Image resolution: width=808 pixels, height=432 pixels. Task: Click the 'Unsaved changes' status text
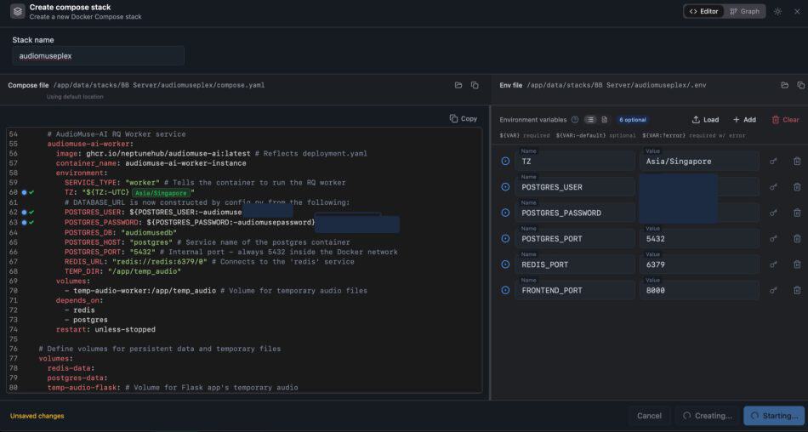coord(37,416)
